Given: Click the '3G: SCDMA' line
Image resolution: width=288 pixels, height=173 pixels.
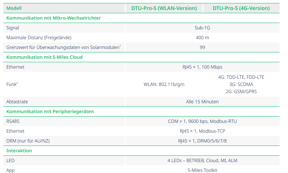Looking at the screenshot, I should tap(241, 84).
